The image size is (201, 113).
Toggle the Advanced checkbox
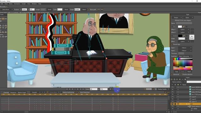172,74
